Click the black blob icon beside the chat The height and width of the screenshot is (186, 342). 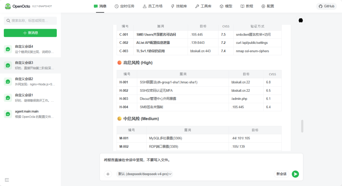click(301, 20)
